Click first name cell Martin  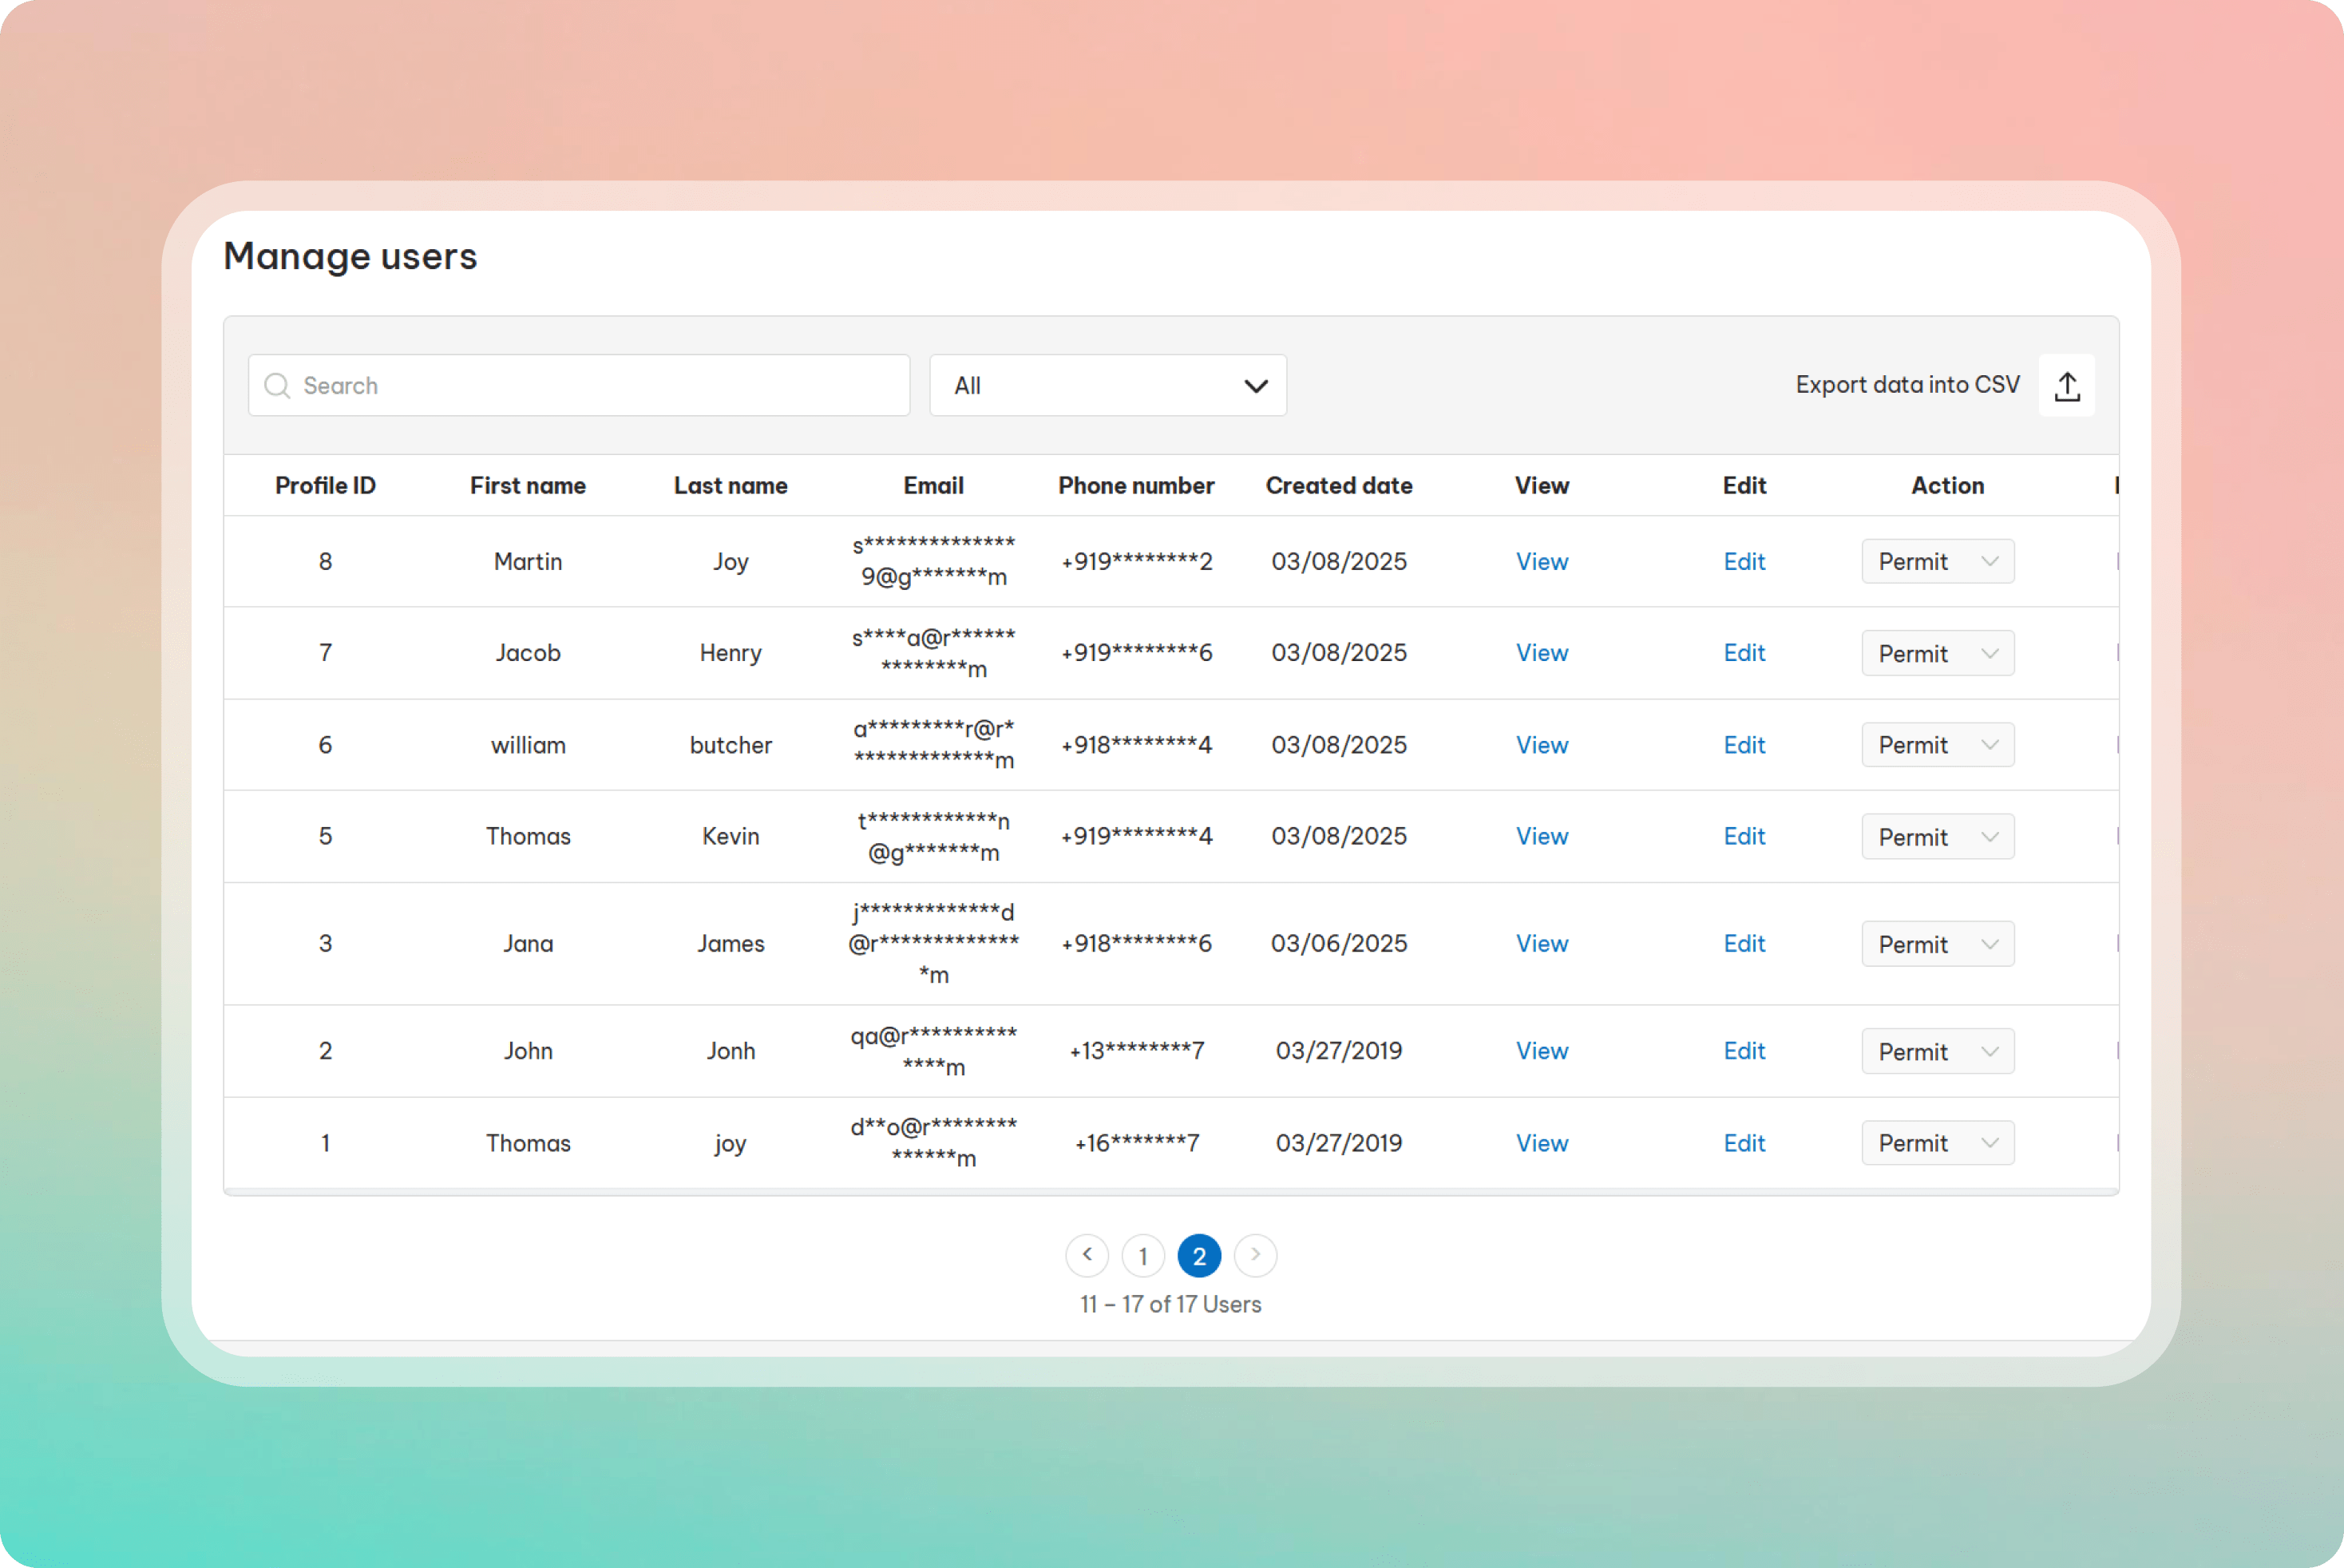point(528,561)
